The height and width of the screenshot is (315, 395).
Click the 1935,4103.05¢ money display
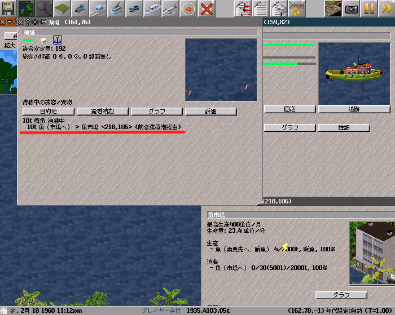pyautogui.click(x=208, y=310)
